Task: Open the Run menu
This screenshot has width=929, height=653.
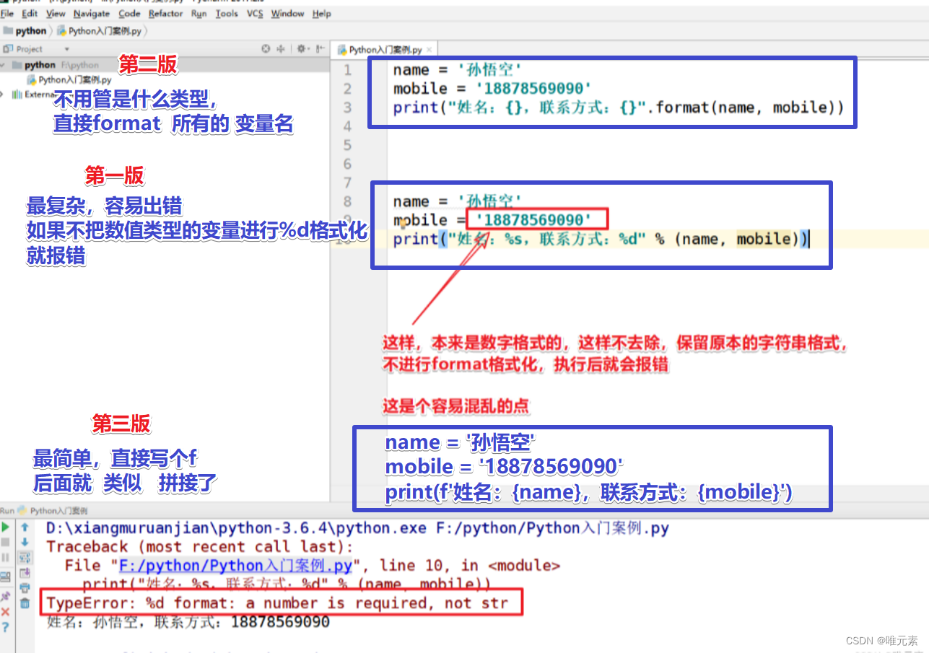Action: (199, 13)
